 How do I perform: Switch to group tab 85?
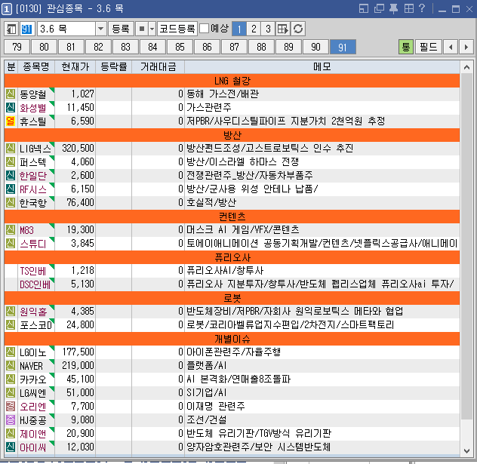coord(180,47)
